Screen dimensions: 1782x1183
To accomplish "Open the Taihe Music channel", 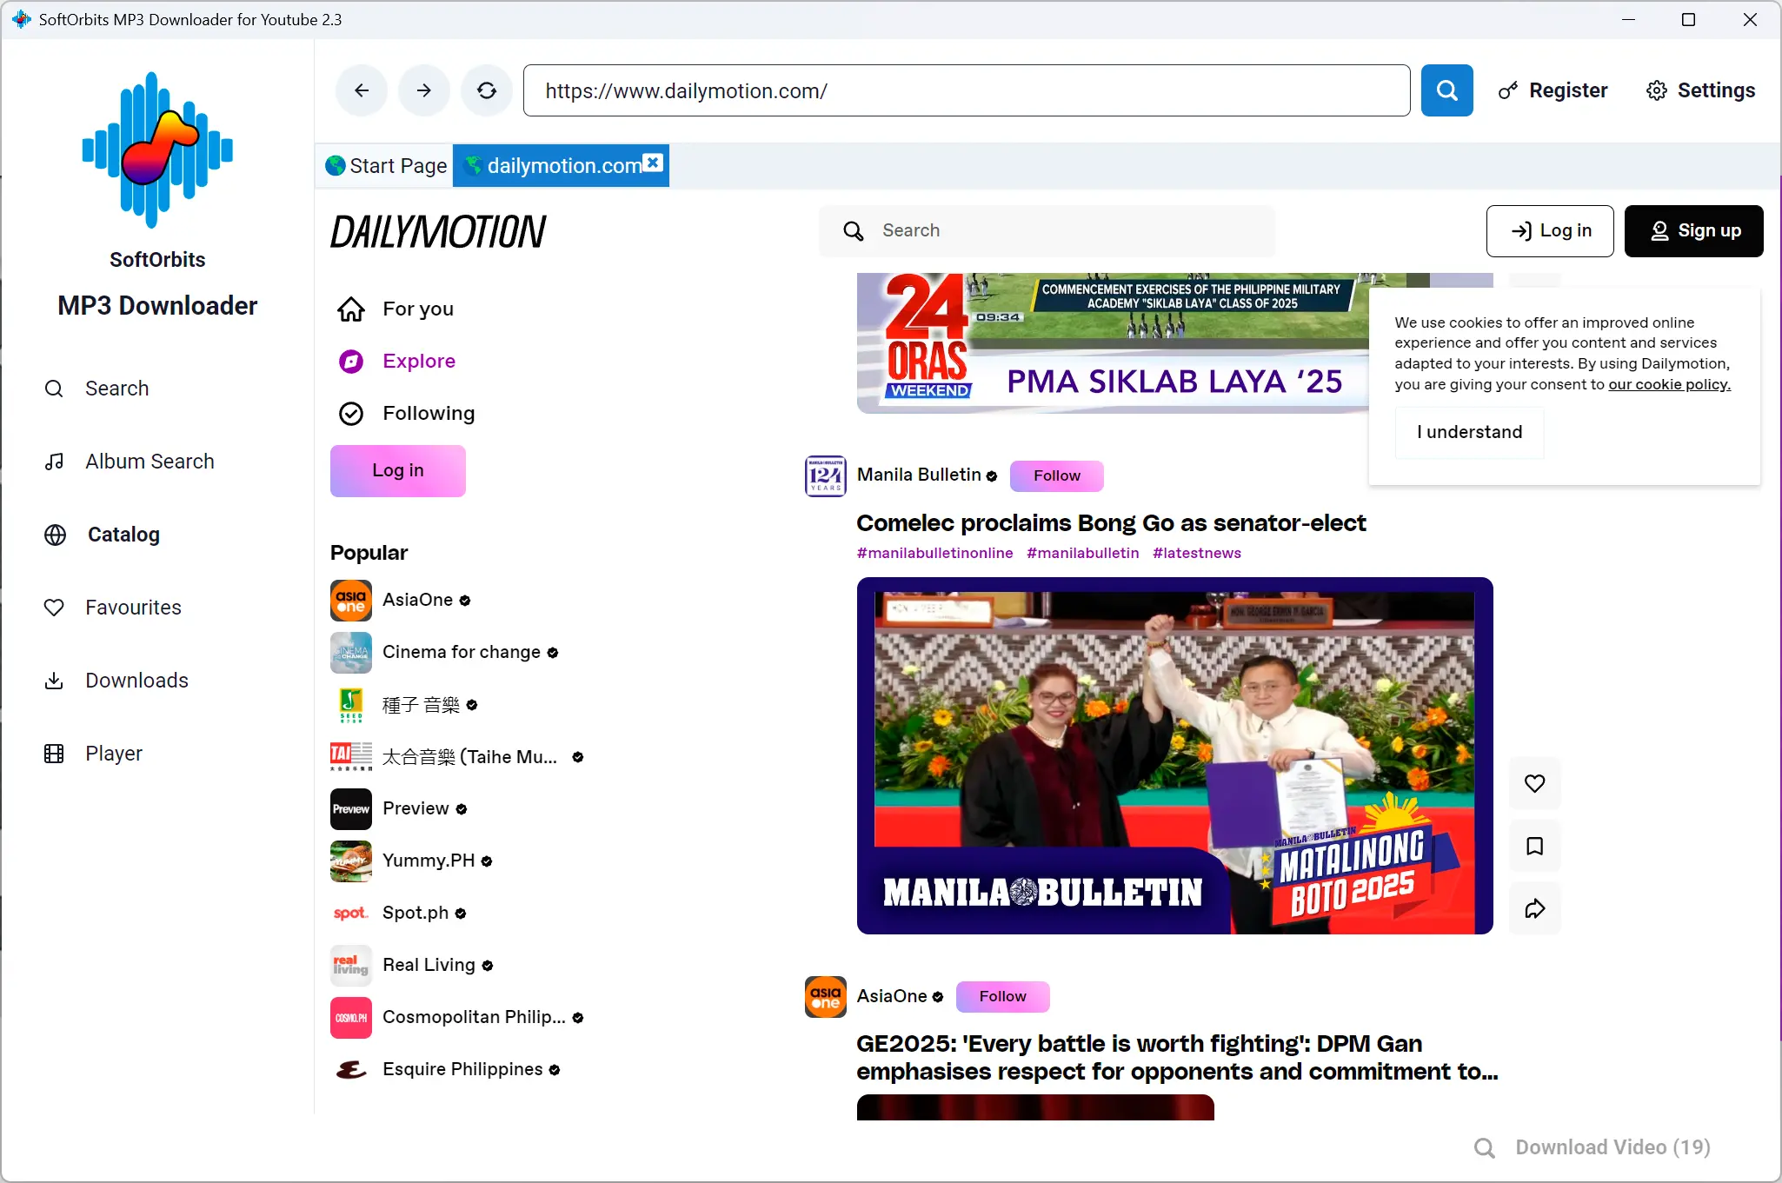I will pyautogui.click(x=456, y=757).
